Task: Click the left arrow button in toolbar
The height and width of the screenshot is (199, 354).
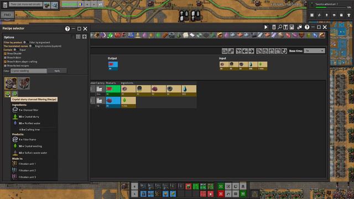Action: (245, 51)
